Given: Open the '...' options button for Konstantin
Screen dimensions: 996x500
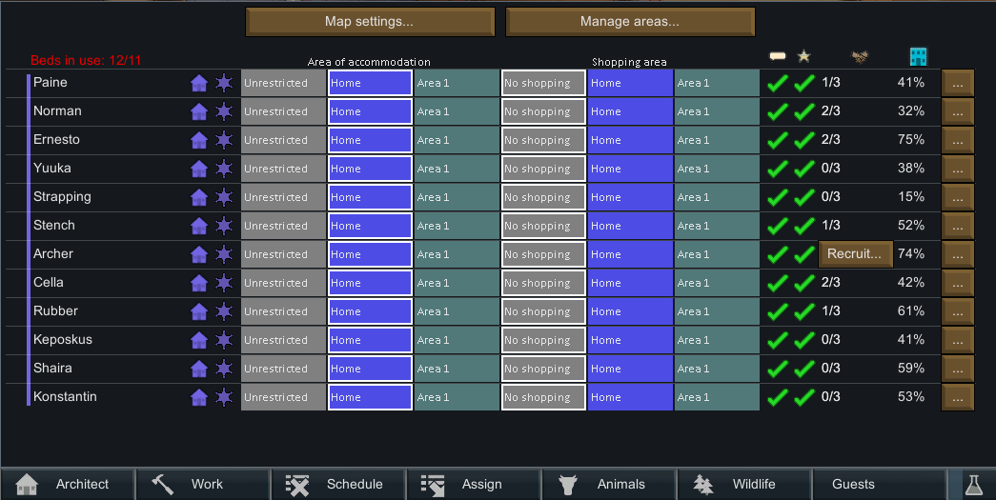Looking at the screenshot, I should click(x=958, y=397).
